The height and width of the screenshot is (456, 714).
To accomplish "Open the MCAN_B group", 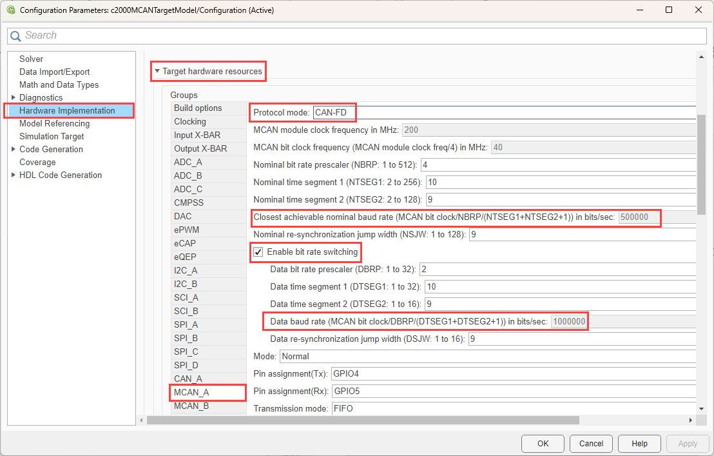I will [x=191, y=406].
